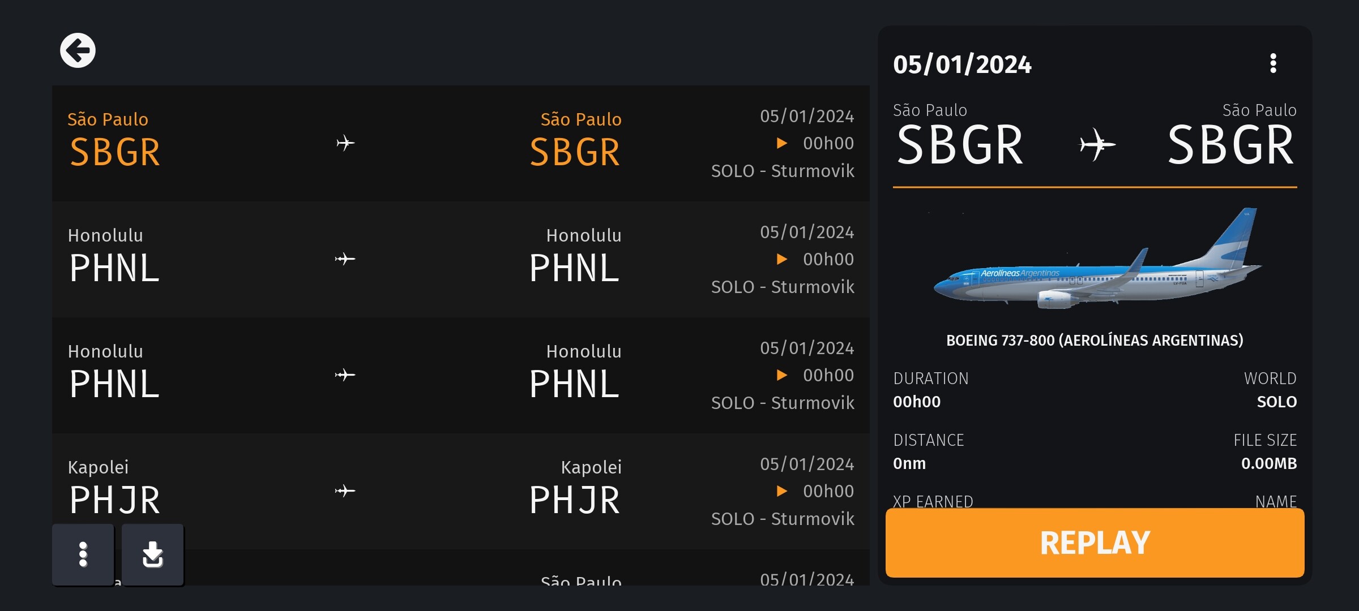
Task: Click the airplane icon in the São Paulo SBGR row
Action: [x=345, y=143]
